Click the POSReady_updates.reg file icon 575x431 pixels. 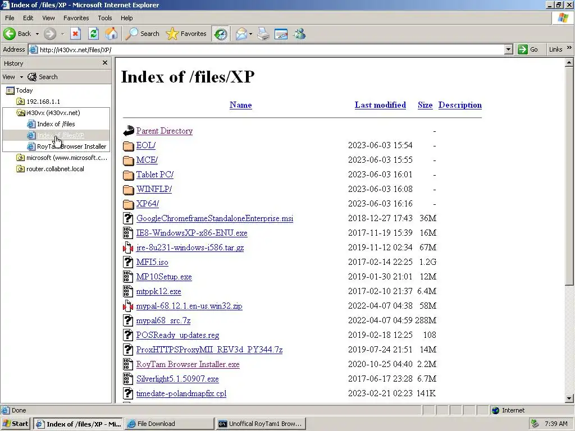click(x=128, y=336)
